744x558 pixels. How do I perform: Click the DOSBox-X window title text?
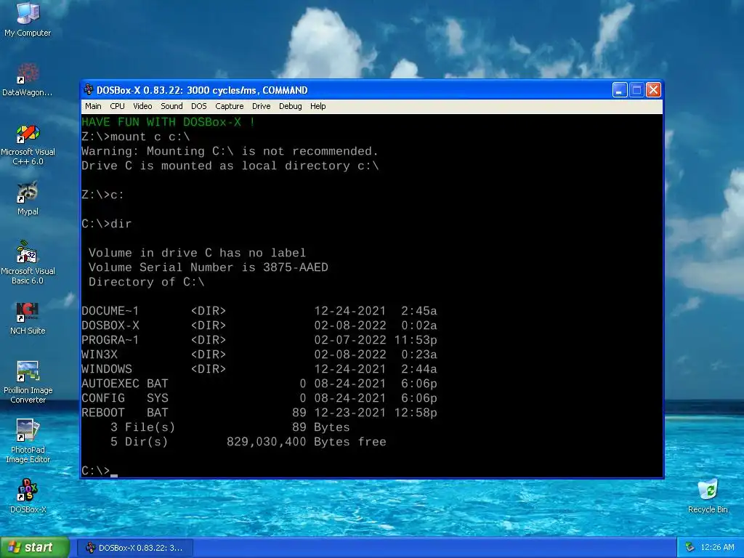tap(202, 90)
